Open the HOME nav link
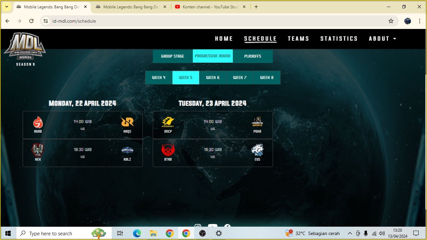427x240 pixels. (224, 39)
